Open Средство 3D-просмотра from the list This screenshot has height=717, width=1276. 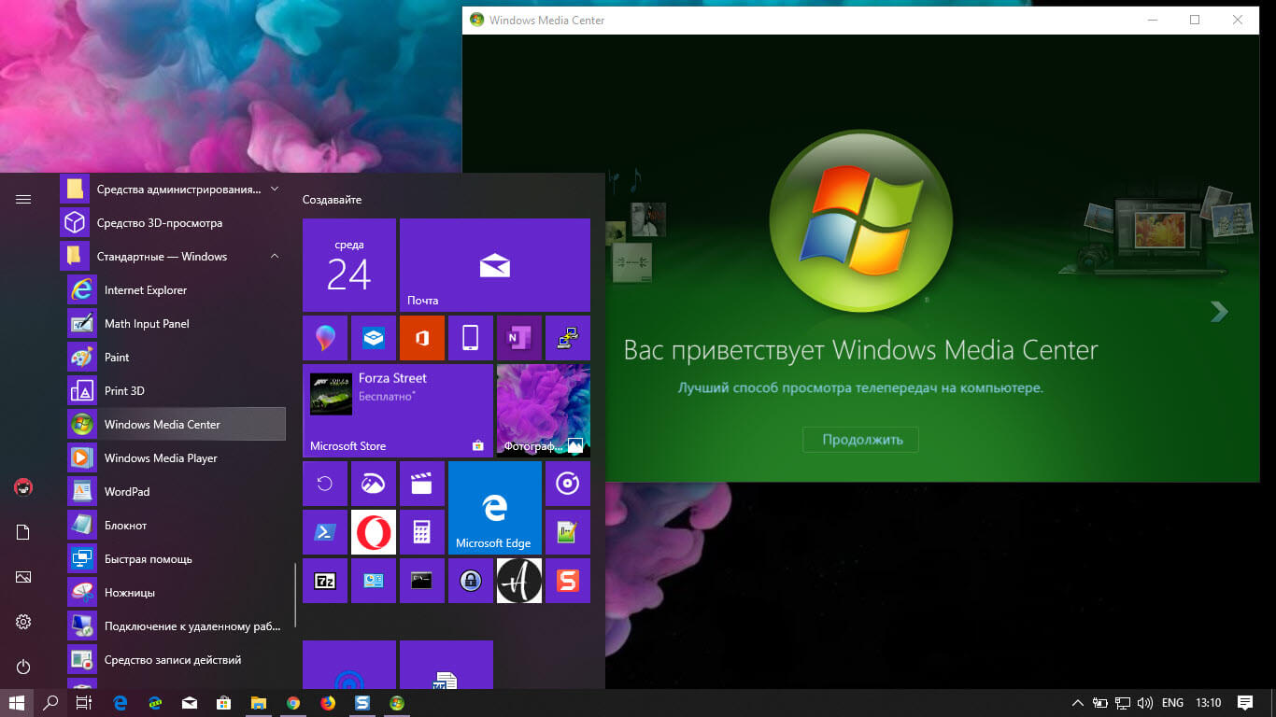tap(173, 223)
